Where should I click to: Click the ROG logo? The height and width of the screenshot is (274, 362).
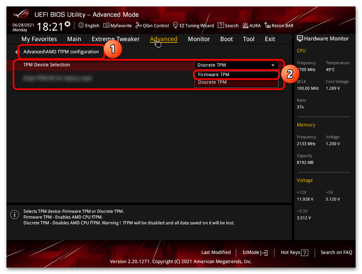pyautogui.click(x=21, y=14)
